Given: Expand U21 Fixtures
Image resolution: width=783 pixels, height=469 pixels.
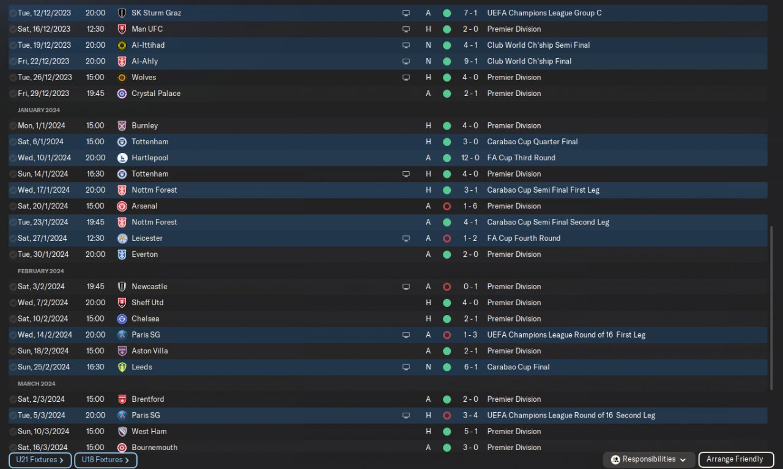Looking at the screenshot, I should 40,460.
